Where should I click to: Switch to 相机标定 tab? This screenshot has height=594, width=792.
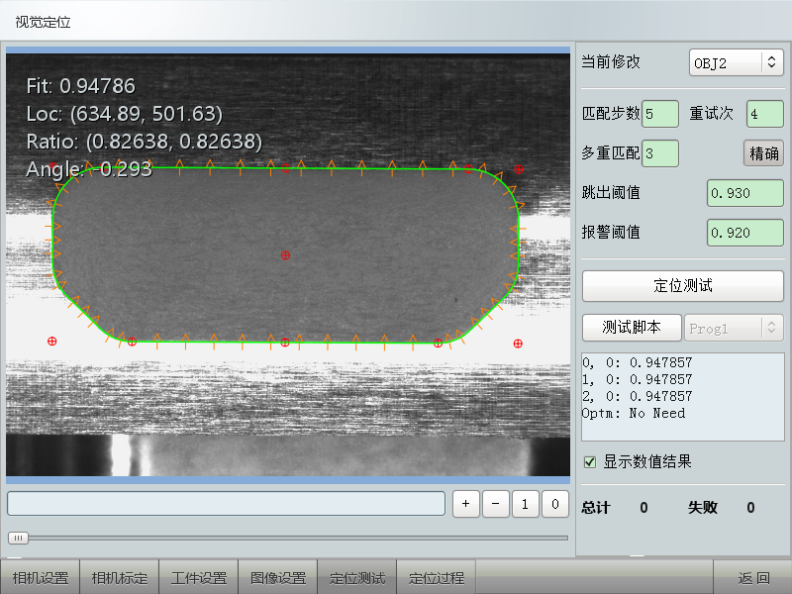[x=119, y=578]
